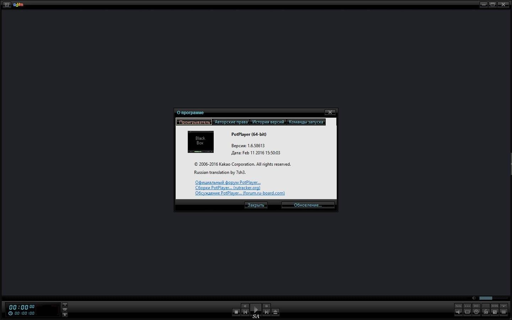Click the small R button near time display
Viewport: 512px width, 320px height.
[65, 314]
